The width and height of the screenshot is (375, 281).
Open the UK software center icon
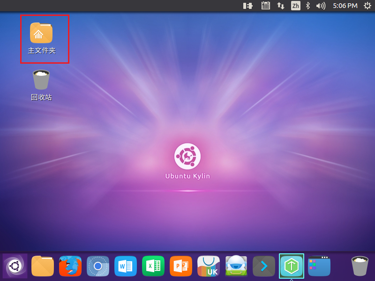click(209, 266)
